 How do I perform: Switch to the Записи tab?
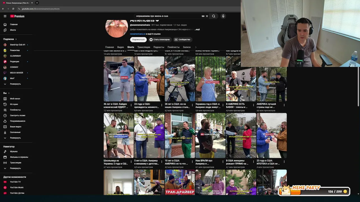[187, 47]
